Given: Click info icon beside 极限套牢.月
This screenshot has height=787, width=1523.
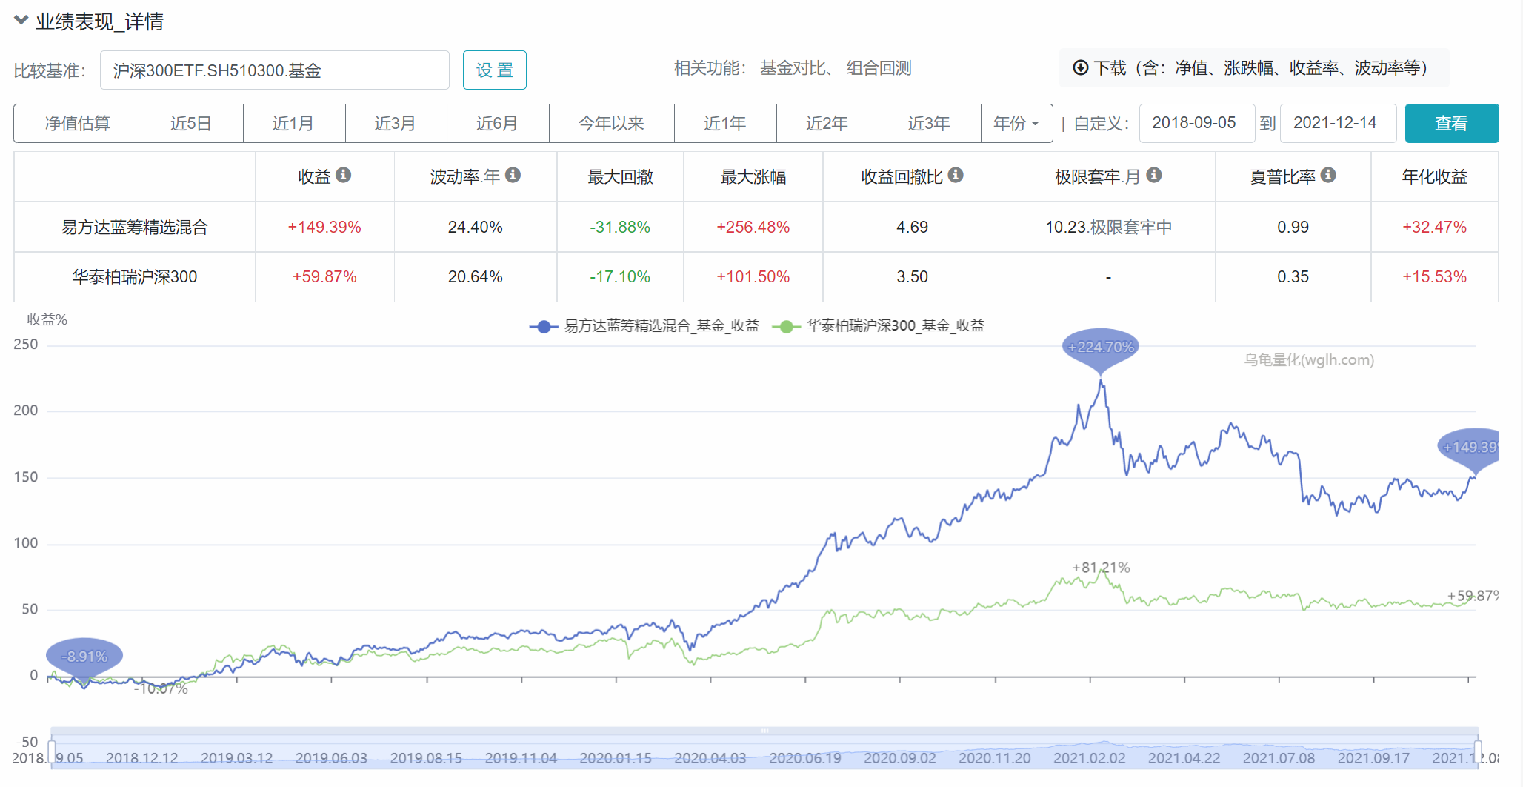Looking at the screenshot, I should 1153,175.
